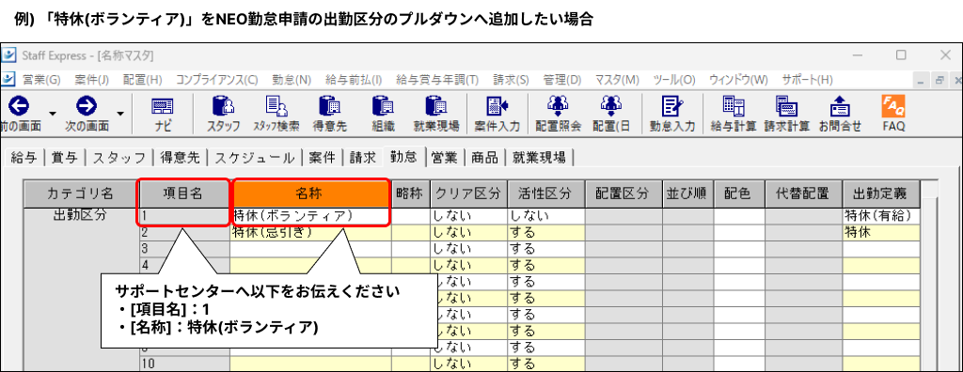Viewport: 963px width, 372px height.
Task: Switch to the 請求 tab
Action: [x=362, y=158]
